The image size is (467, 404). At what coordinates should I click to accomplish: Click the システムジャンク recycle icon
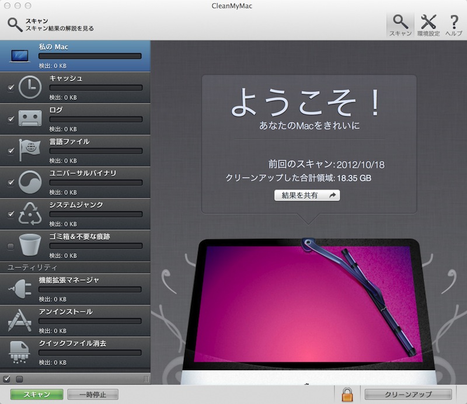coord(30,214)
